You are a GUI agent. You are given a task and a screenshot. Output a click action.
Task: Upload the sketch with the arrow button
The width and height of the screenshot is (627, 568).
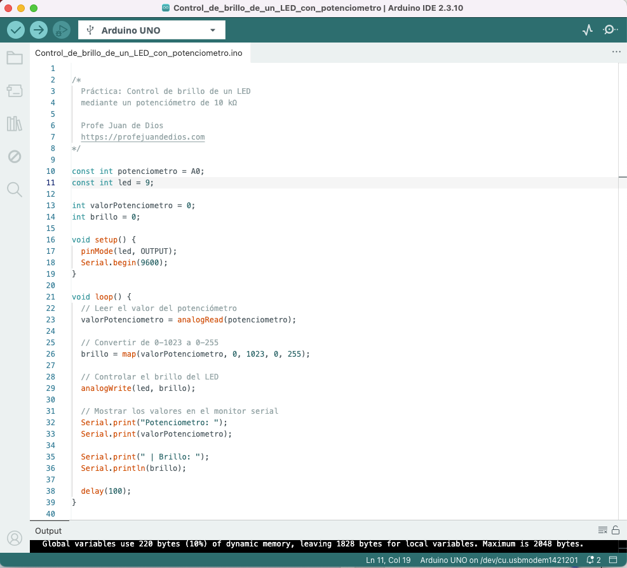39,30
